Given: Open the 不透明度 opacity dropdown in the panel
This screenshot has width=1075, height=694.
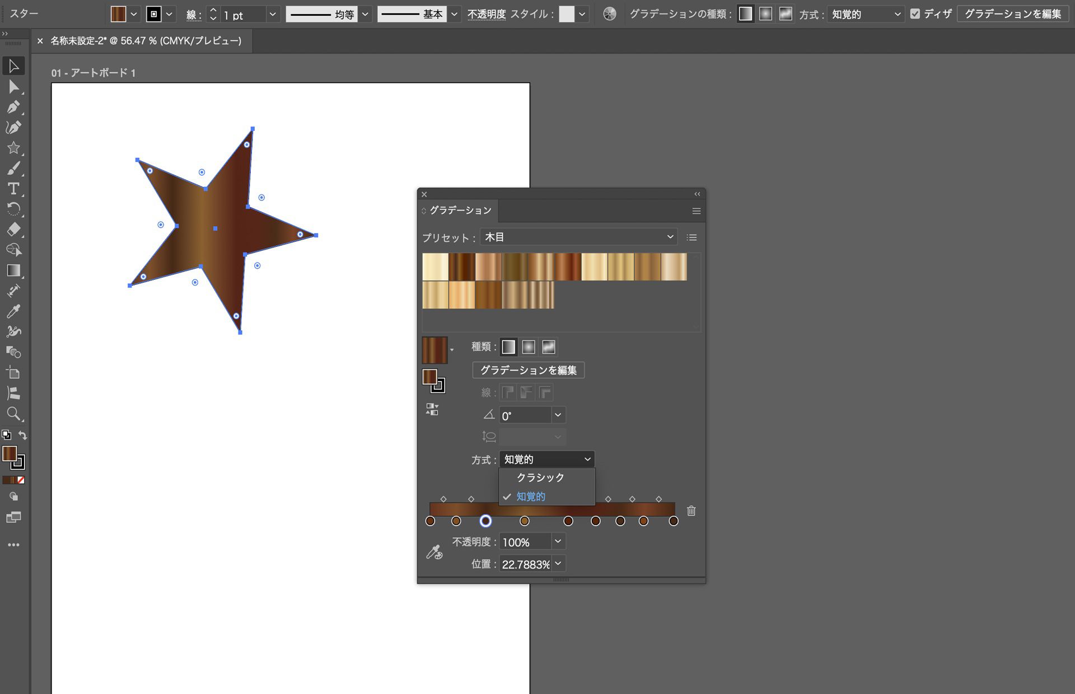Looking at the screenshot, I should click(x=558, y=541).
